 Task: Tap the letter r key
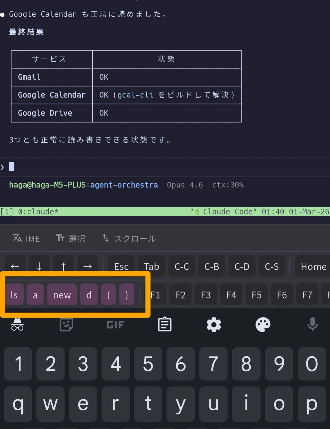click(116, 404)
